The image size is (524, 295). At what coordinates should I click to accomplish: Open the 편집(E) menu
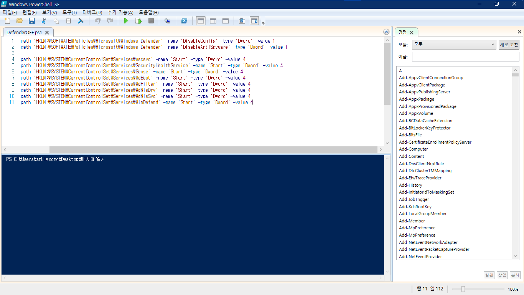(30, 13)
